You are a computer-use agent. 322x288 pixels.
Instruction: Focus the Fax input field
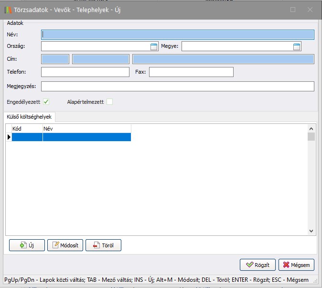tap(191, 72)
